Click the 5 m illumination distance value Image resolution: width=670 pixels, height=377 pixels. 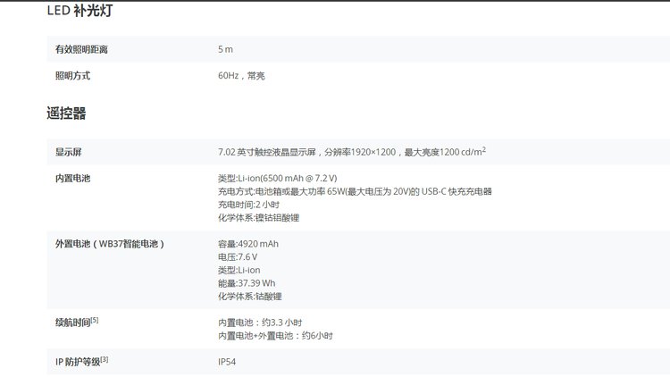pyautogui.click(x=225, y=48)
